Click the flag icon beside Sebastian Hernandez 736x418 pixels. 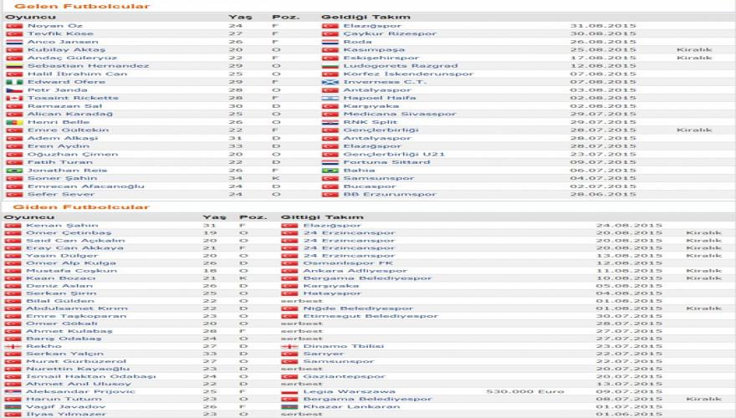(13, 65)
